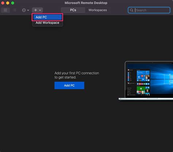This screenshot has width=173, height=152.
Task: Close window with red button
Action: coord(3,3)
